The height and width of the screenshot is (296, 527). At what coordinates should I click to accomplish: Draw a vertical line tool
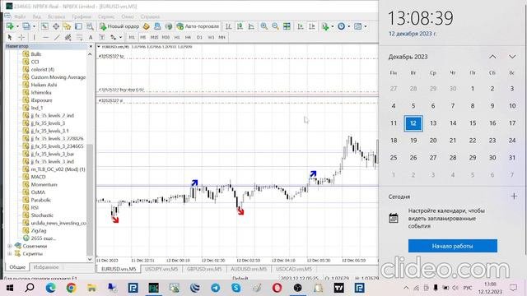tap(34, 37)
